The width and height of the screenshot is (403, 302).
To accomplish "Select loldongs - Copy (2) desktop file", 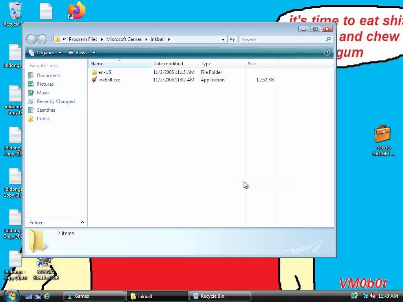I will click(13, 142).
